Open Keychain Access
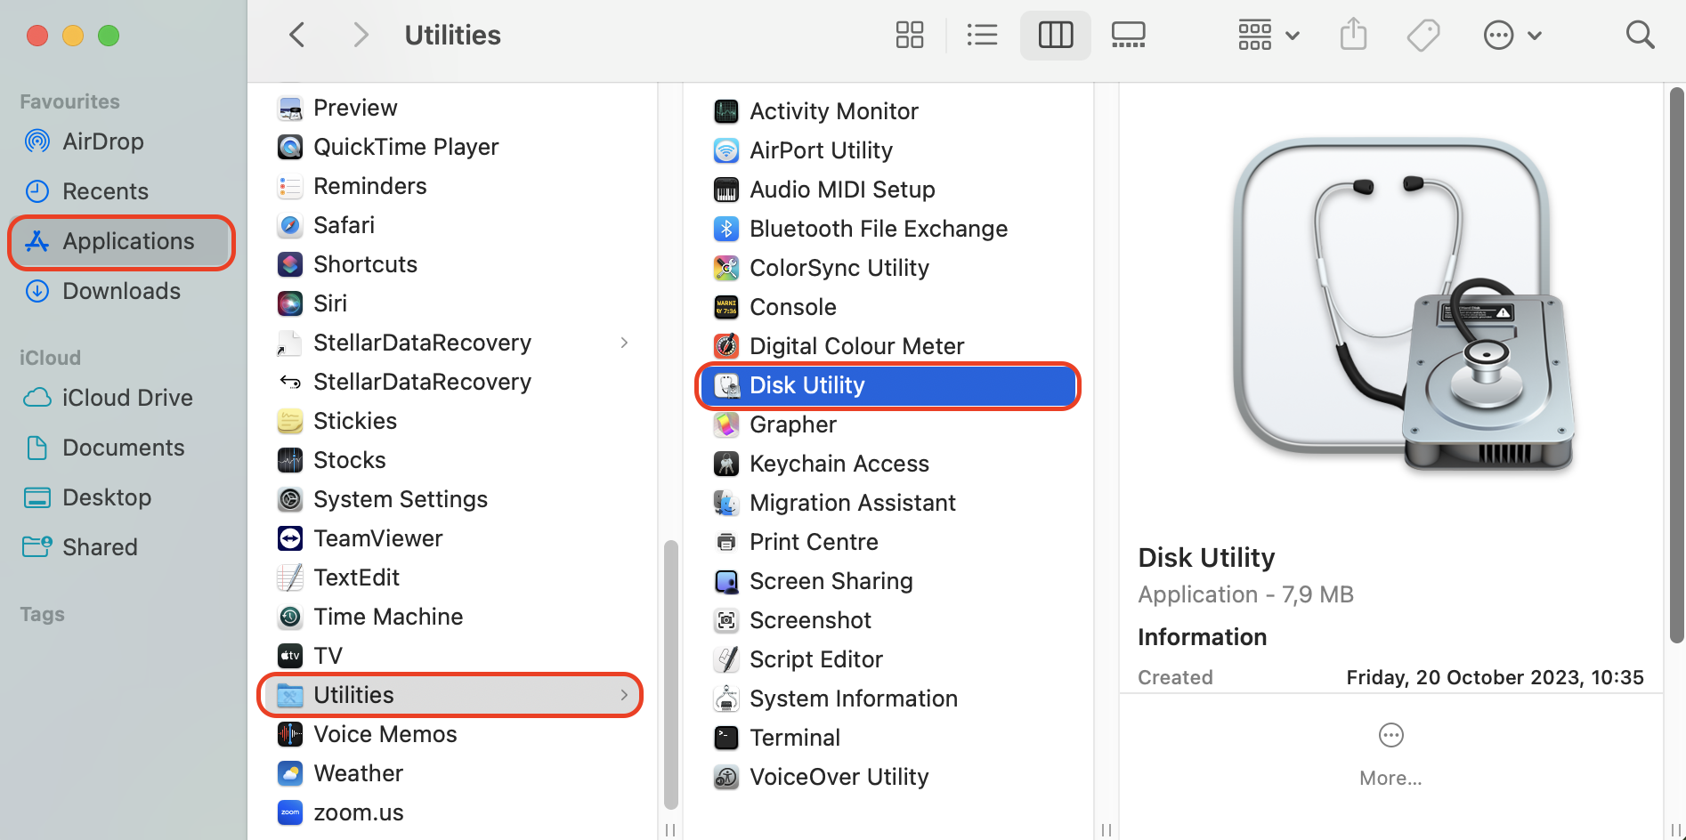1686x840 pixels. click(839, 463)
